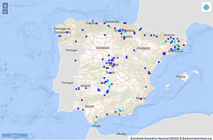Viewport: 213px width, 140px height.
Task: Click on the Palma label on Mallorca
Action: coord(181,76)
